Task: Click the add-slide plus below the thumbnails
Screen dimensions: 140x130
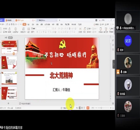Action: [x=9, y=103]
